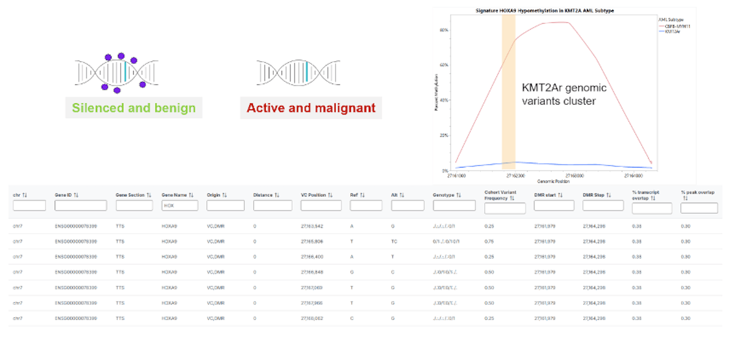
Task: Click the Cohort Variant Frequency filter box
Action: [x=505, y=209]
